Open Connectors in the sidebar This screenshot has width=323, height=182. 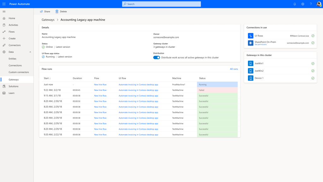[15, 45]
